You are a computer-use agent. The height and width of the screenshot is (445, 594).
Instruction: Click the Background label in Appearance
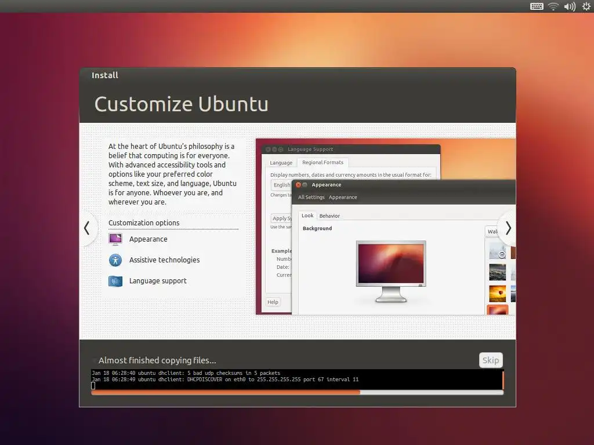pos(317,228)
